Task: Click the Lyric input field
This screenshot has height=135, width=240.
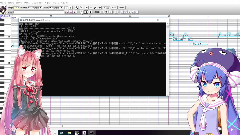Action: pos(39,12)
